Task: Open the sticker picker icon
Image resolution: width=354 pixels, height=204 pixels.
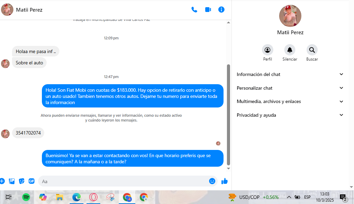Action: coord(22,181)
